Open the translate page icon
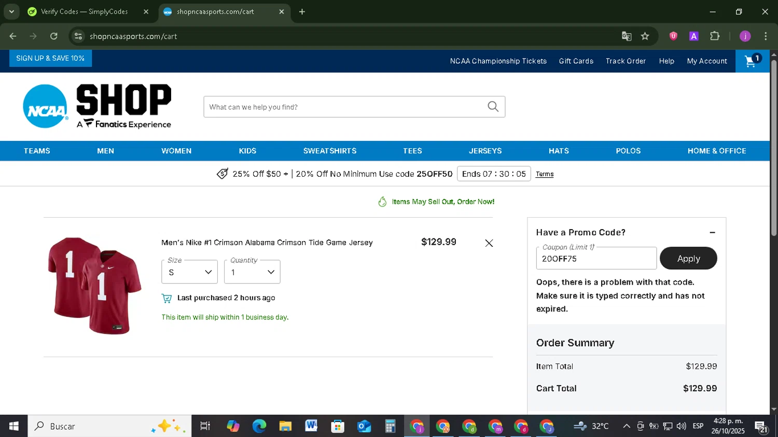This screenshot has width=778, height=437. pos(627,36)
